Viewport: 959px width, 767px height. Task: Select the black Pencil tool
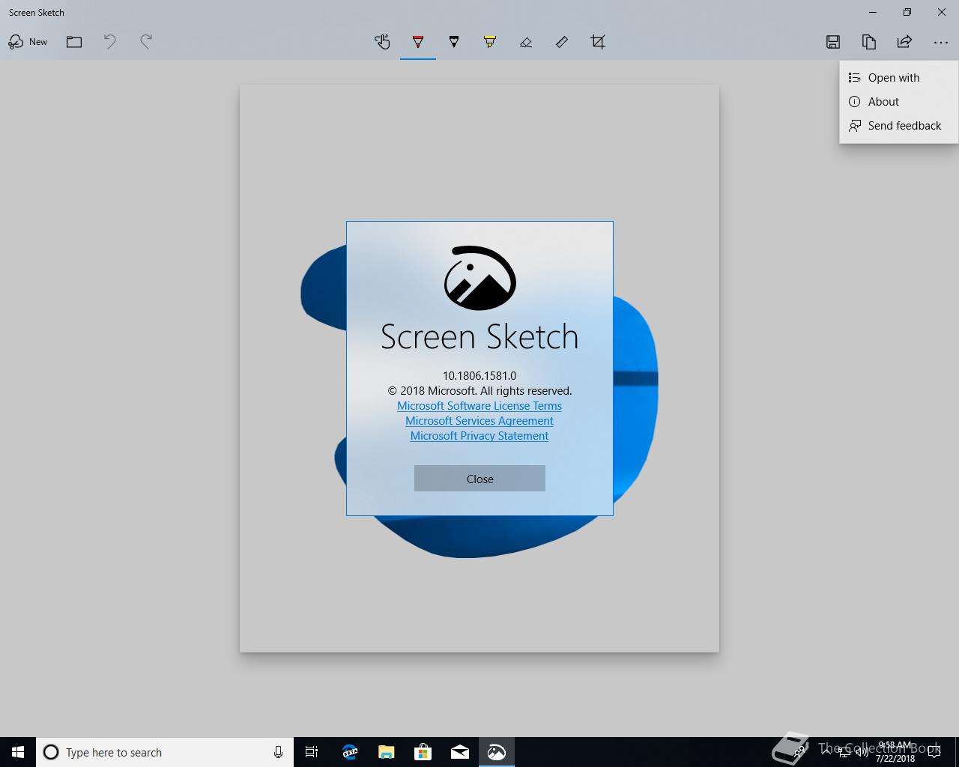(454, 42)
